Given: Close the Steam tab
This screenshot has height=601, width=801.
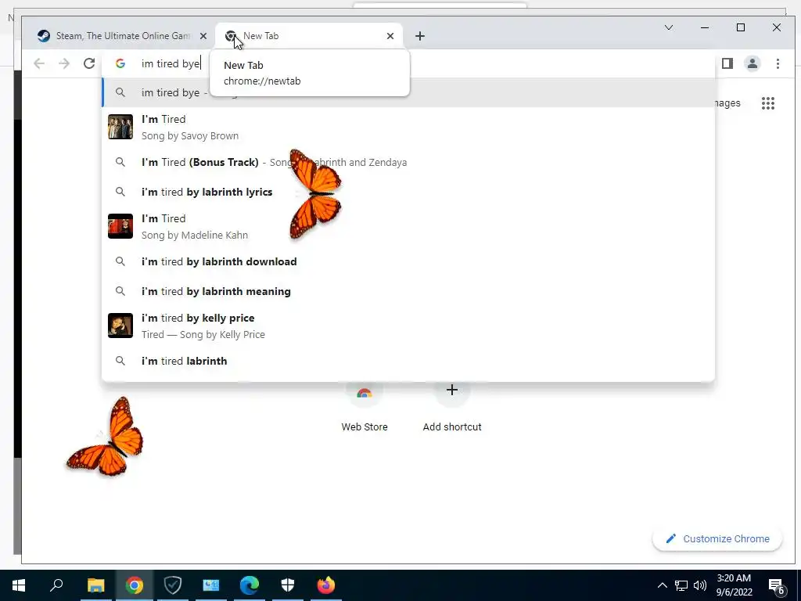Looking at the screenshot, I should [x=203, y=36].
